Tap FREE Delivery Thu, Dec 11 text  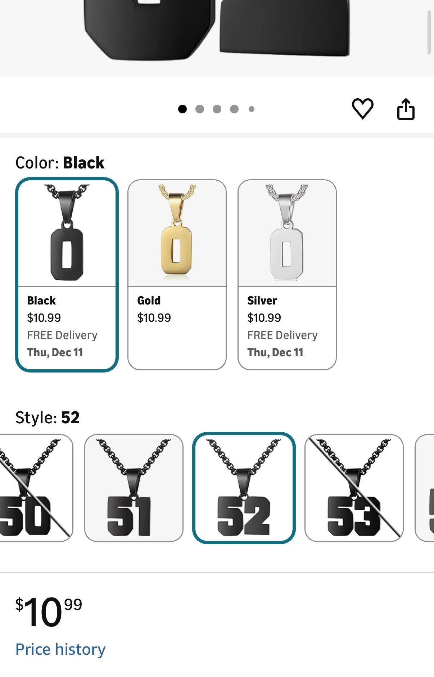[x=62, y=344]
